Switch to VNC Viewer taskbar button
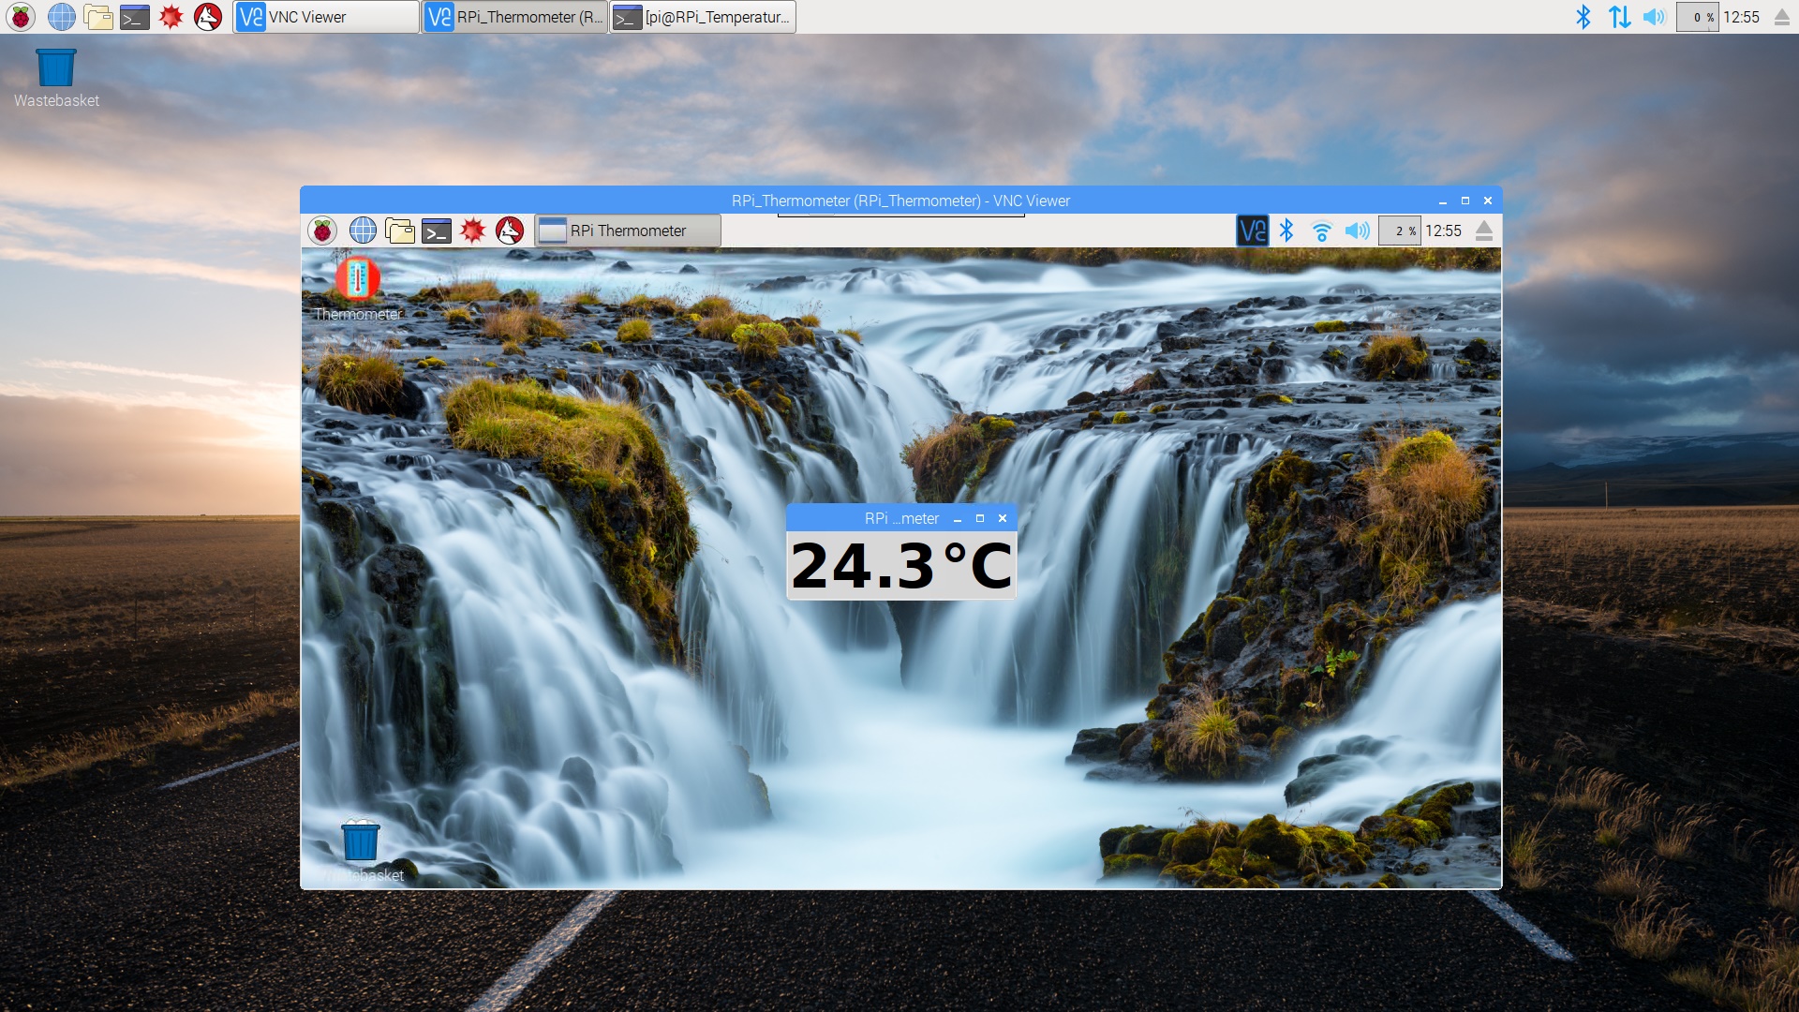The image size is (1799, 1012). pyautogui.click(x=326, y=17)
